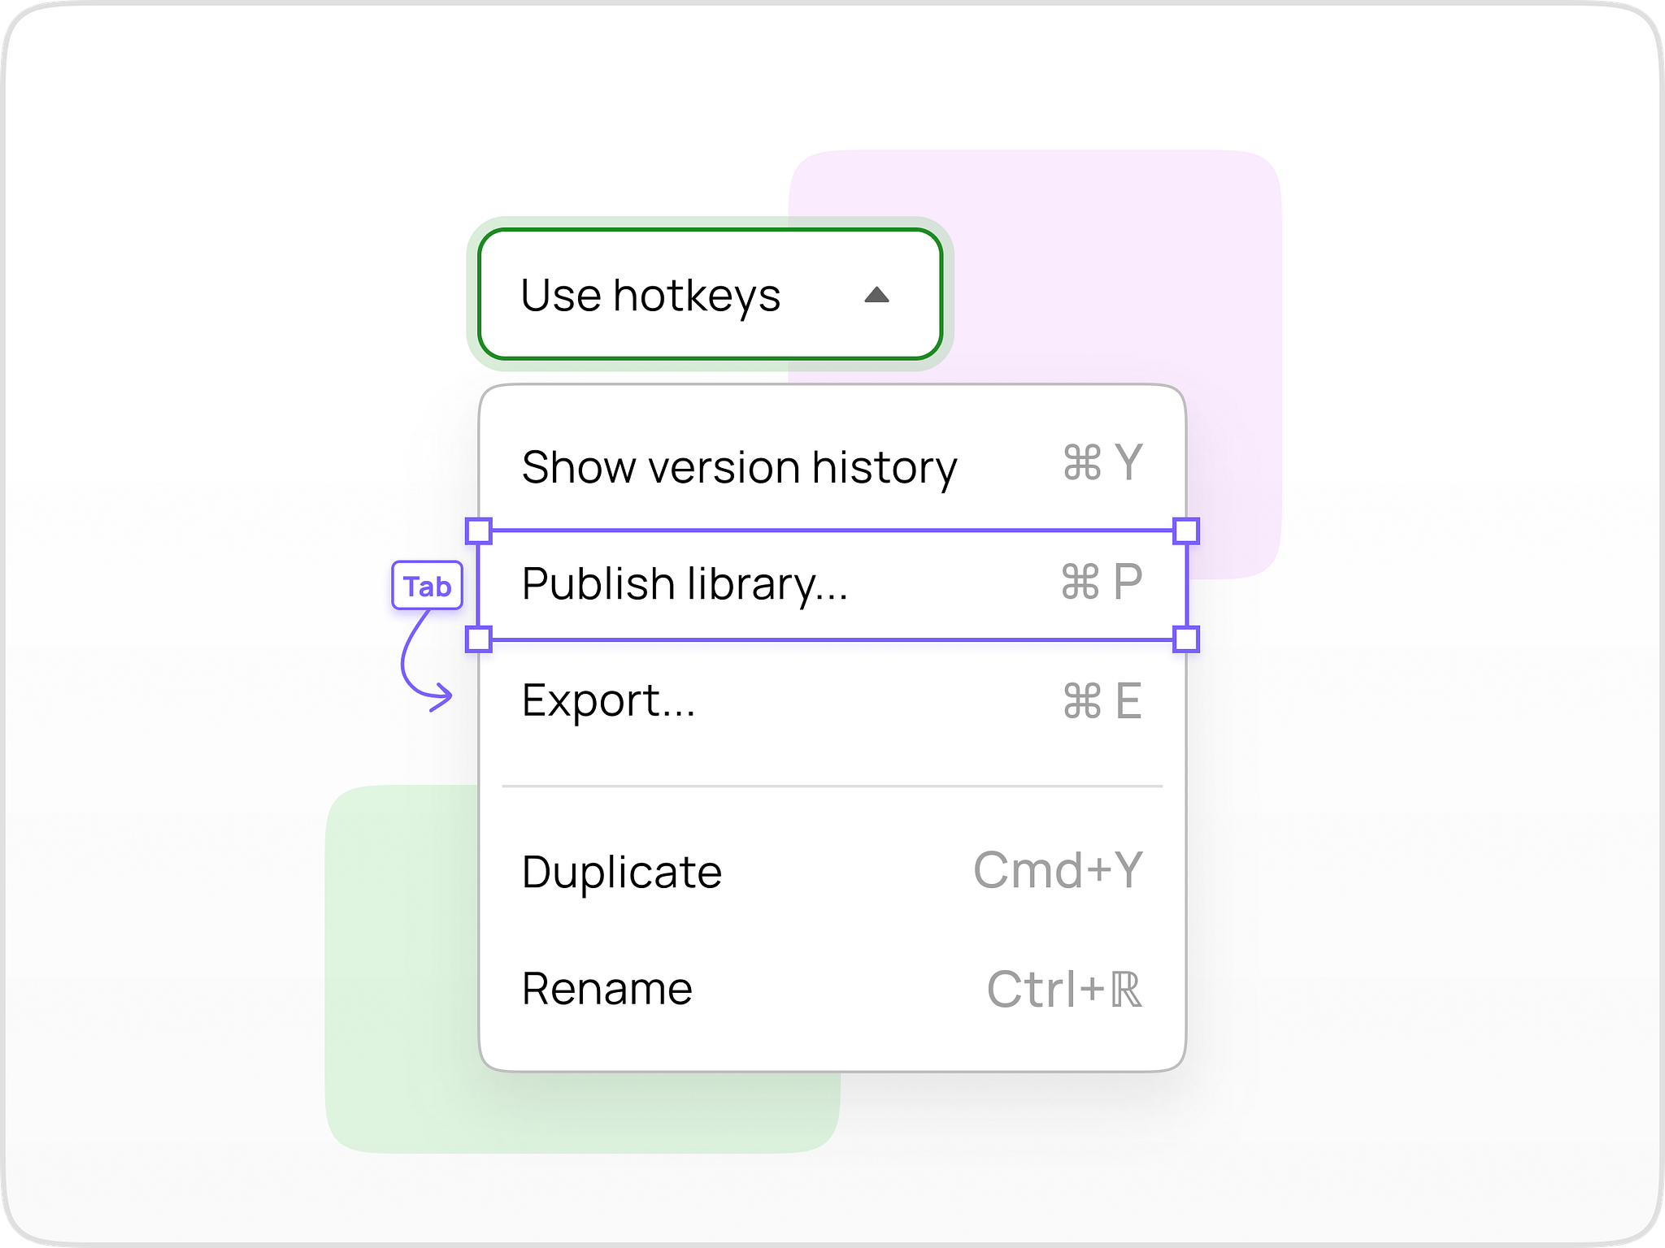Click the highlighted Publish library selection box

[x=829, y=582]
